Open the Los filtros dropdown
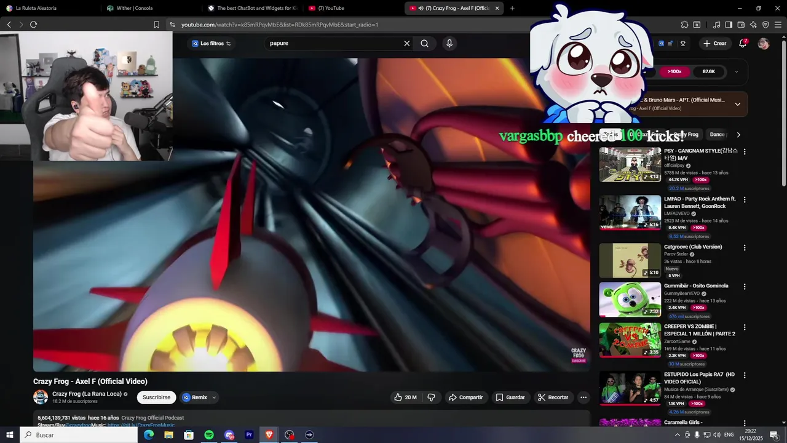The height and width of the screenshot is (443, 787). pyautogui.click(x=212, y=44)
